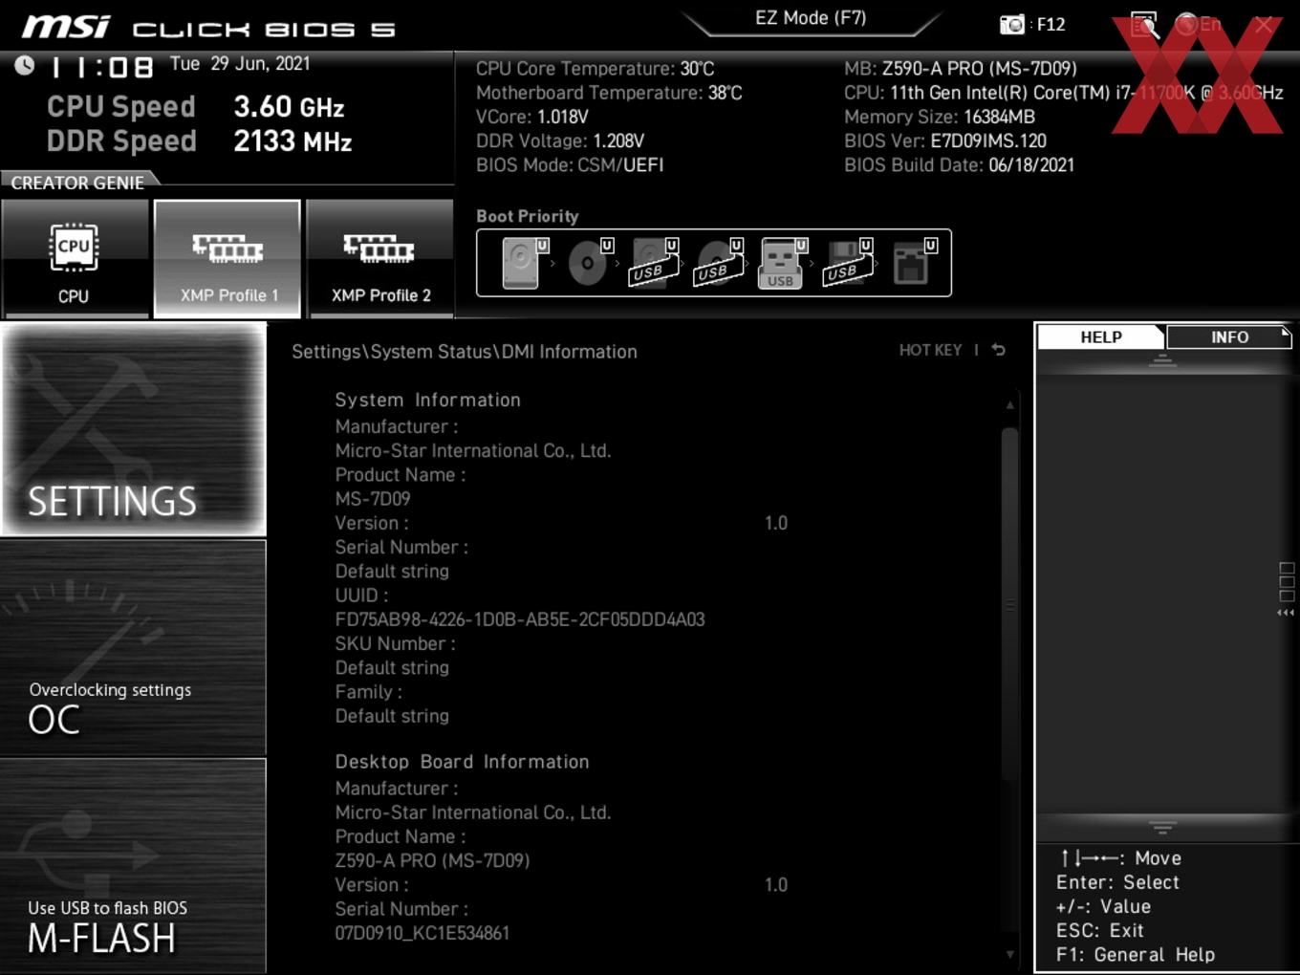Viewport: 1300px width, 975px height.
Task: Click the stacked squares icon on right edge
Action: coord(1287,582)
